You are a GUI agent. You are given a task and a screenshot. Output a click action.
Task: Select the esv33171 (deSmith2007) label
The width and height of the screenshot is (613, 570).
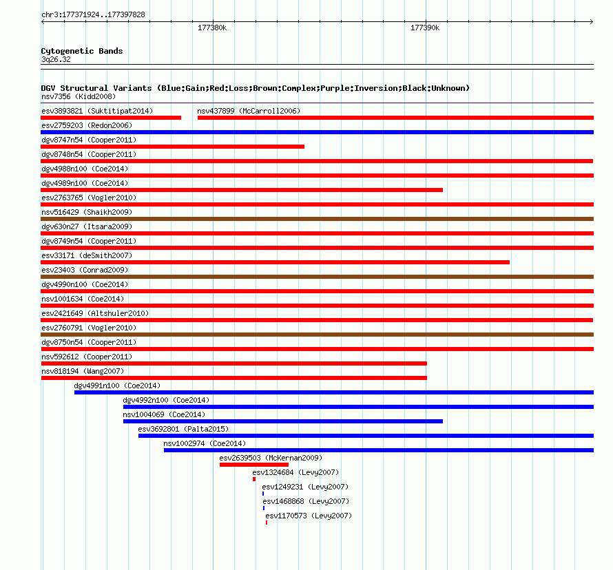tap(87, 255)
